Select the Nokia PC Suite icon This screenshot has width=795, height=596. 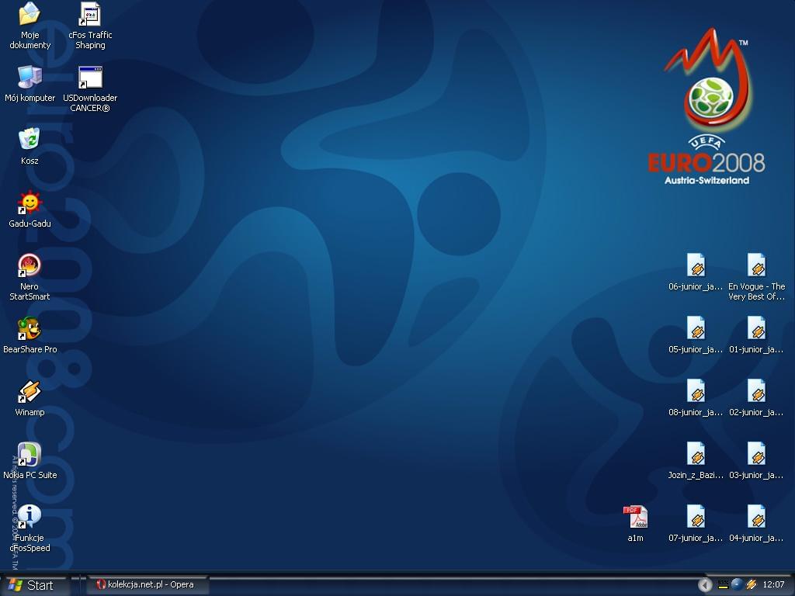click(x=30, y=456)
